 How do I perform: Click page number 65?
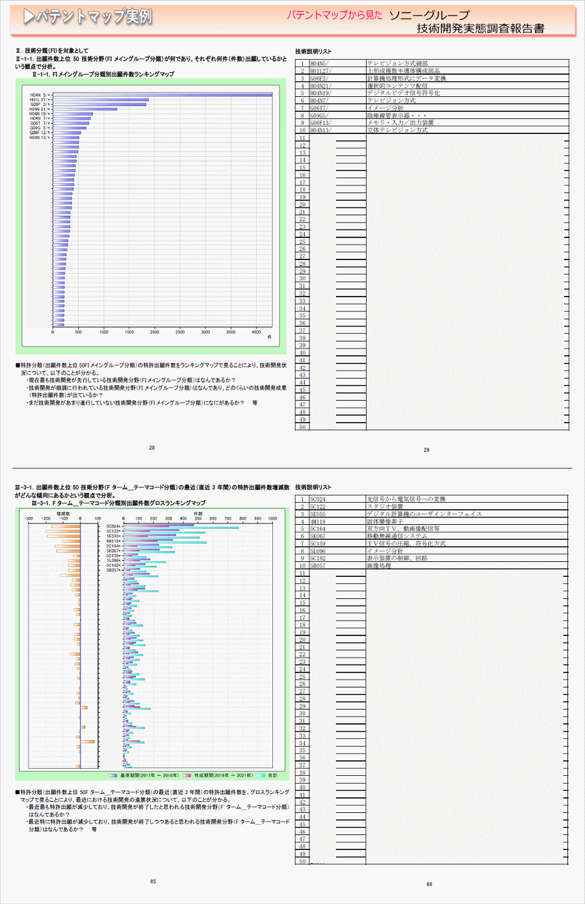click(x=153, y=882)
